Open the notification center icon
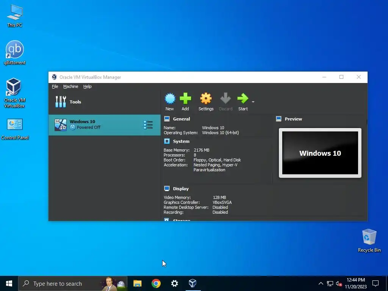Image resolution: width=388 pixels, height=291 pixels. click(375, 283)
